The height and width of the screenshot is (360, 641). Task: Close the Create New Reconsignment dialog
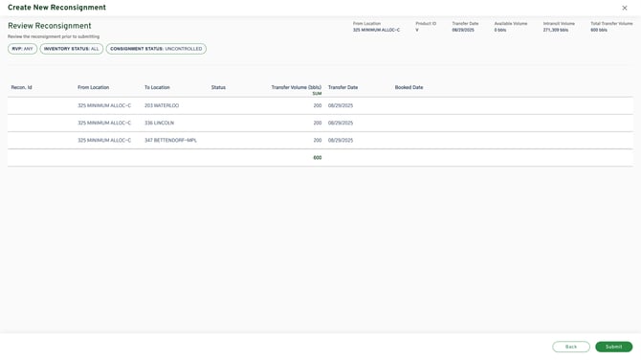coord(624,8)
